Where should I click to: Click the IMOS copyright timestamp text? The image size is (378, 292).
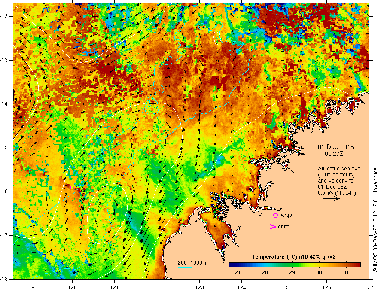tap(375, 220)
